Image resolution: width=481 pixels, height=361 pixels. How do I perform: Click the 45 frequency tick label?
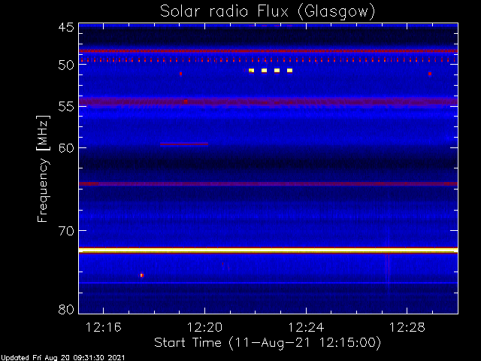(x=66, y=27)
